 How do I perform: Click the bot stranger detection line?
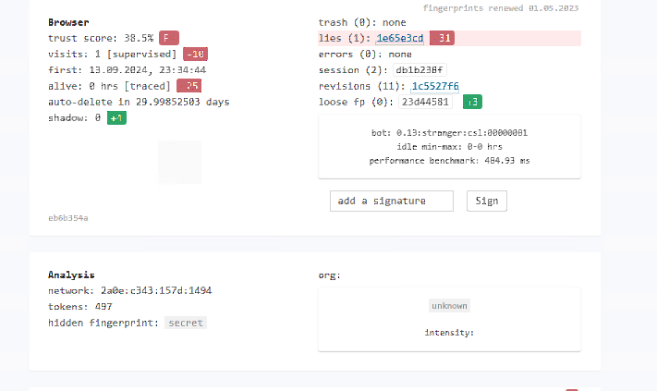449,132
